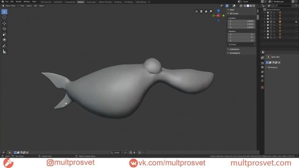The image size is (299, 168).
Task: Switch perspective/orthographic with the grid icon
Action: click(x=196, y=11)
